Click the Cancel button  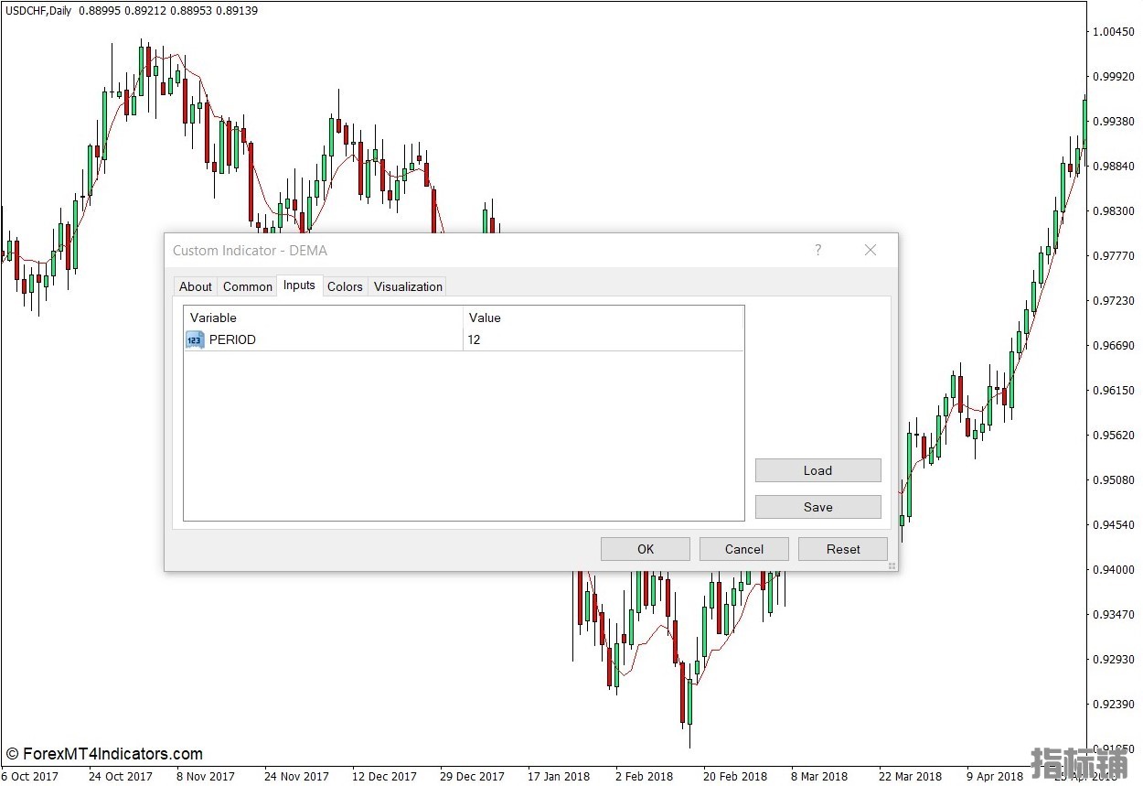pos(744,549)
